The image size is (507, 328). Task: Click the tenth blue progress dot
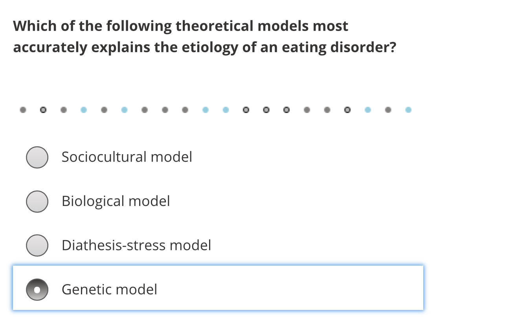point(206,110)
